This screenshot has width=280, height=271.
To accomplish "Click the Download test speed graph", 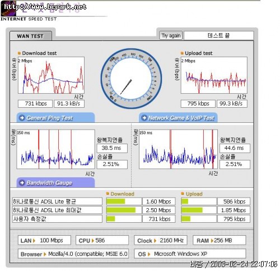I will click(x=51, y=75).
